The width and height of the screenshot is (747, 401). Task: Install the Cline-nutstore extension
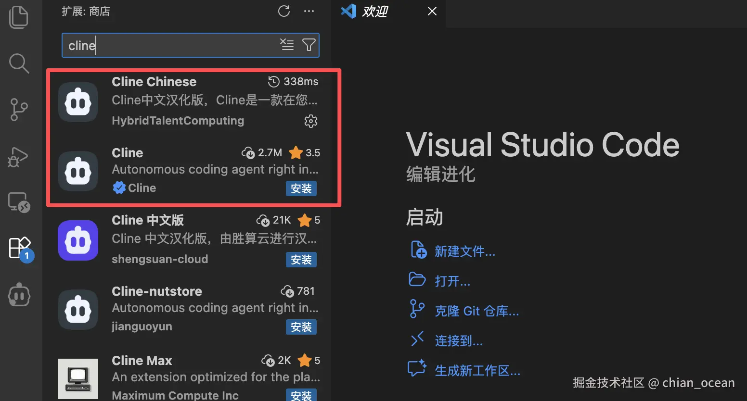click(x=301, y=327)
